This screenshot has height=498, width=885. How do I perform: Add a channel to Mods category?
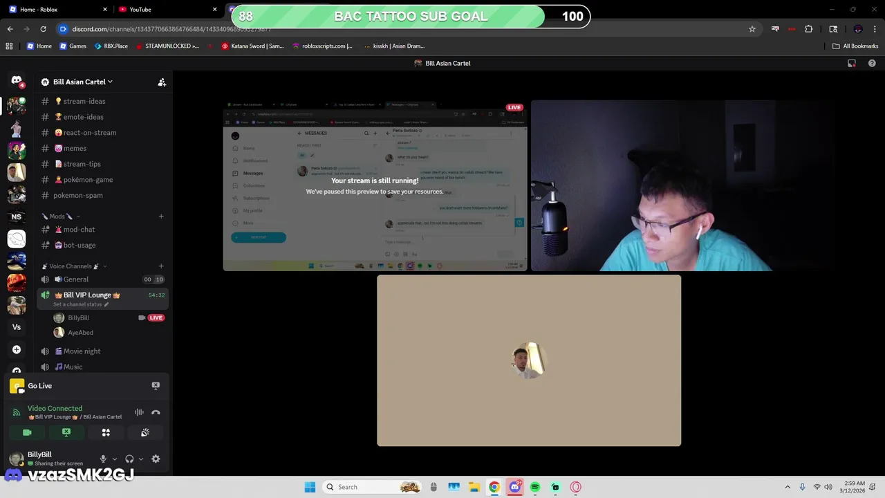161,216
